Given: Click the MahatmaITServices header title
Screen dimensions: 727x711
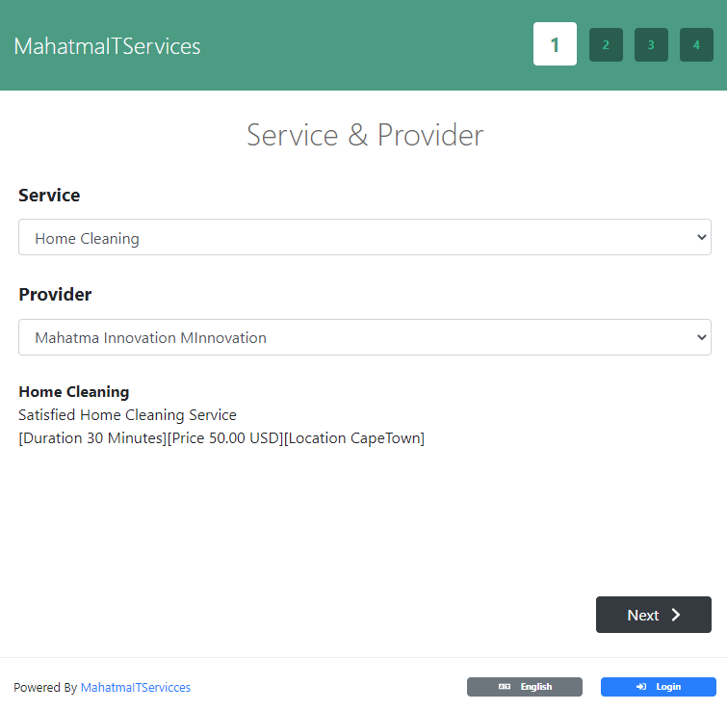Looking at the screenshot, I should point(107,46).
